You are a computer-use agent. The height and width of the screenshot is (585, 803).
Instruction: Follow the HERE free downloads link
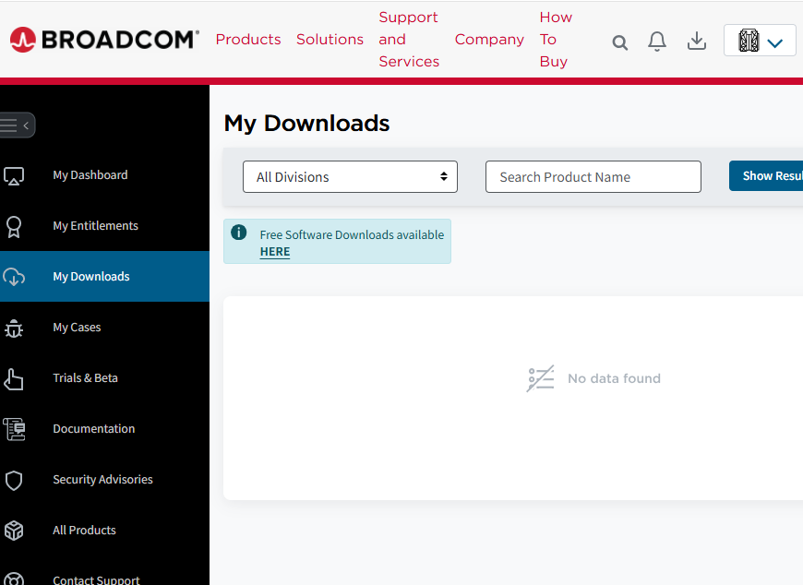(x=275, y=252)
